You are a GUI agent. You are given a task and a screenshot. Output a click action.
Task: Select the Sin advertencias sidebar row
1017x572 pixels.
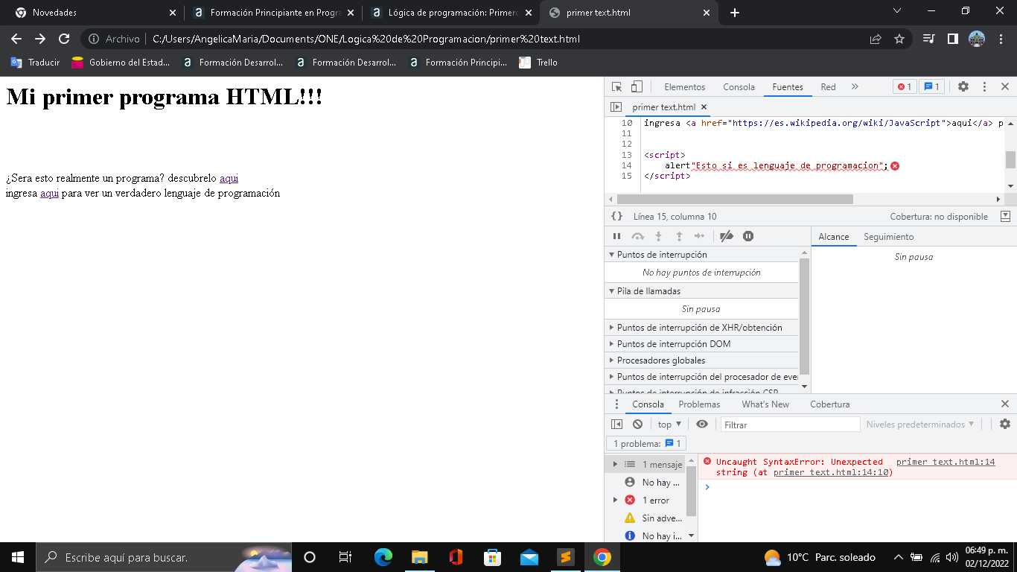click(x=645, y=518)
